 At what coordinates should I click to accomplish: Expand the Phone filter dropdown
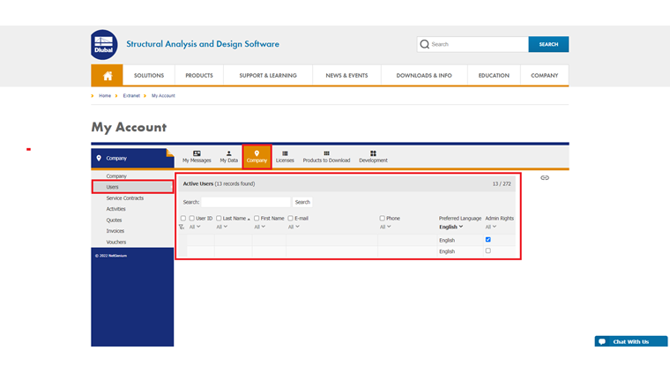click(385, 227)
